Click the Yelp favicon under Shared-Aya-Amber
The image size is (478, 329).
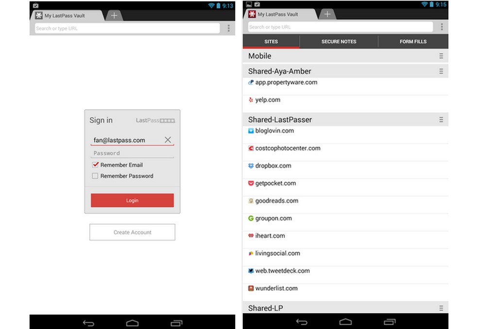(251, 100)
